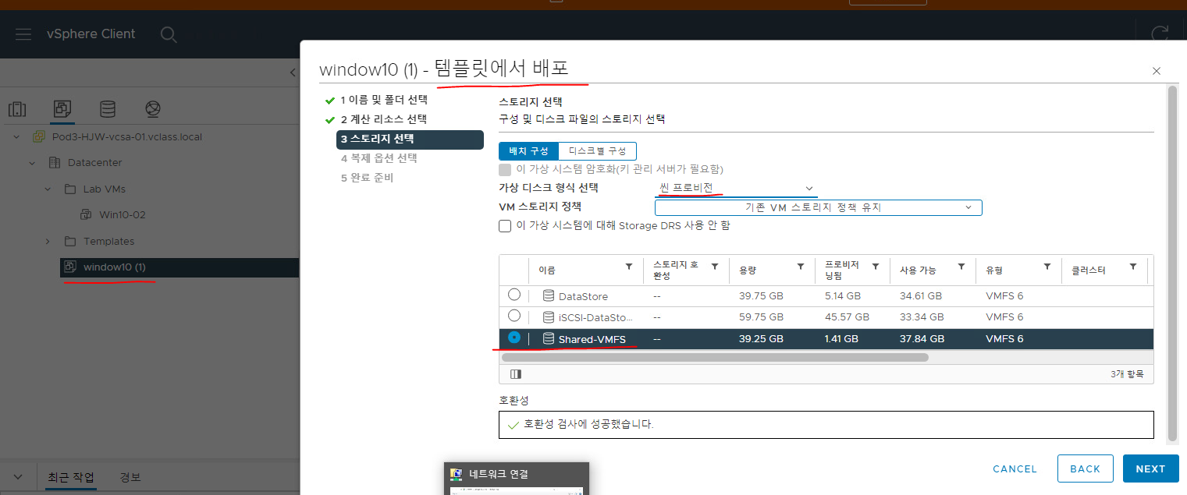Click the 39.25 GB capacity cell
This screenshot has height=495, width=1187.
(x=760, y=339)
